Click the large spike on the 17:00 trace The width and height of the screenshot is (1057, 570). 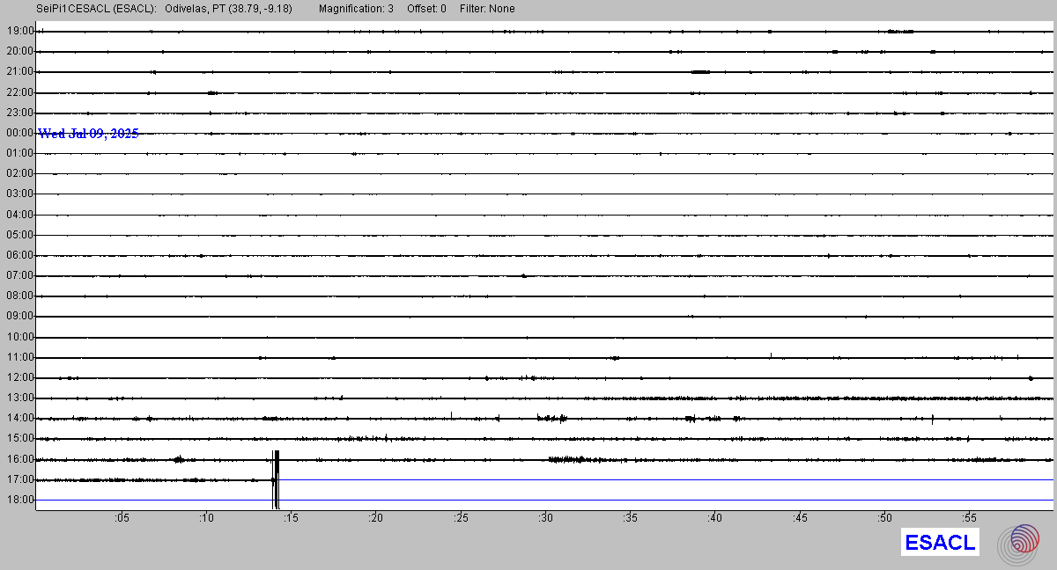tap(276, 479)
